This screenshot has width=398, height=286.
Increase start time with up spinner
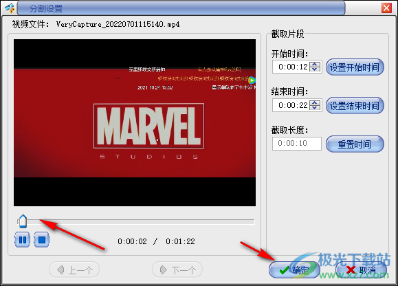315,64
